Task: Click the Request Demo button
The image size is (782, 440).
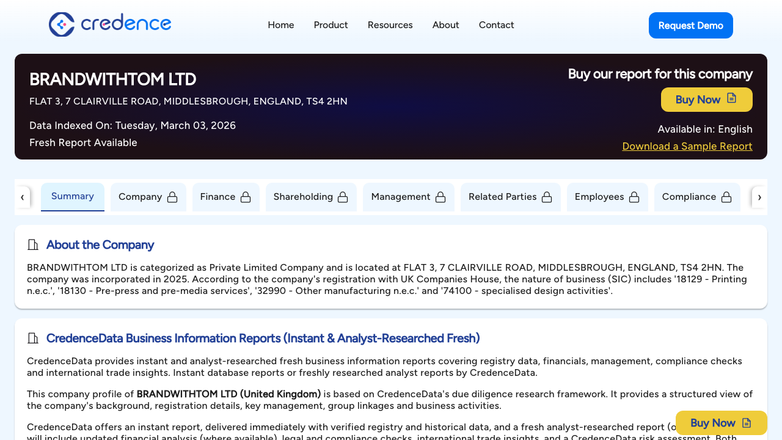Action: click(690, 25)
